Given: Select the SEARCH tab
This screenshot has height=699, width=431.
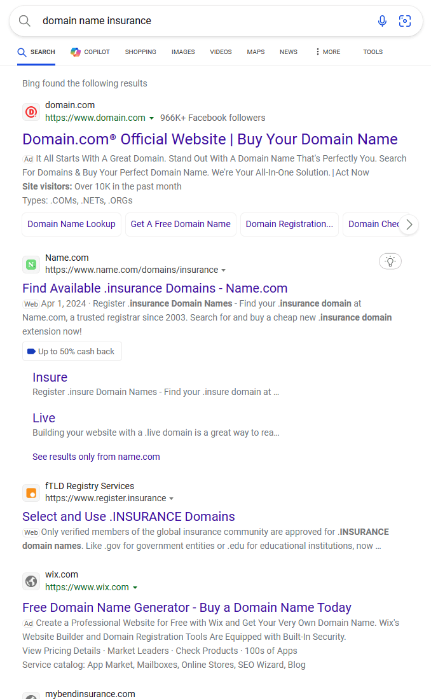Looking at the screenshot, I should pos(36,52).
